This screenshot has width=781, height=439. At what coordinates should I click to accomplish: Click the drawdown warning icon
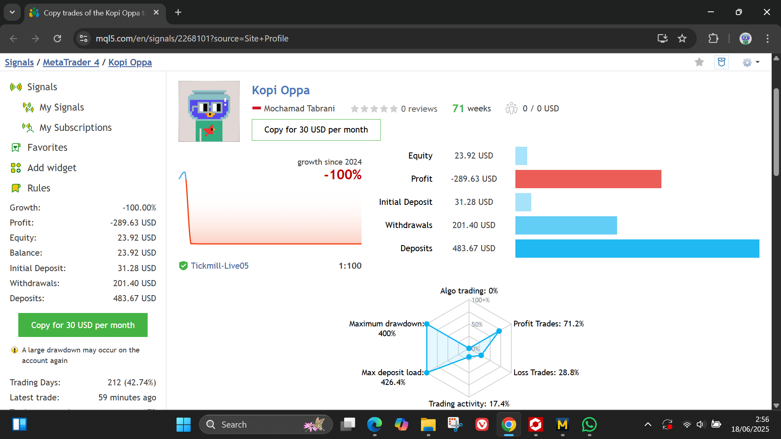click(x=15, y=350)
